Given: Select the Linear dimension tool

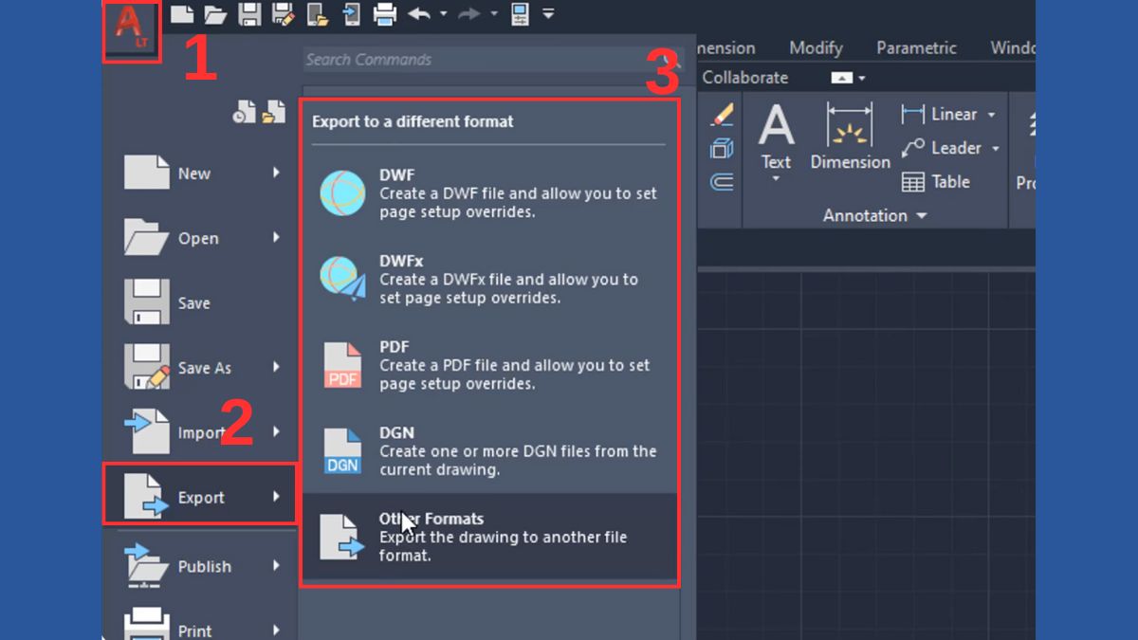Looking at the screenshot, I should [x=940, y=114].
